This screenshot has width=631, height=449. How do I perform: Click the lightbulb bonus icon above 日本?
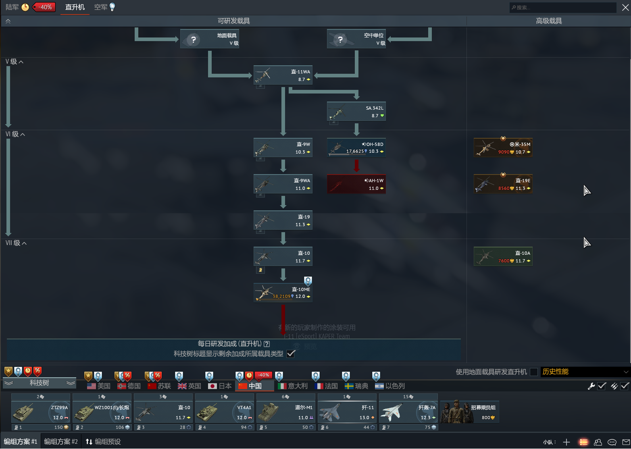tap(209, 376)
